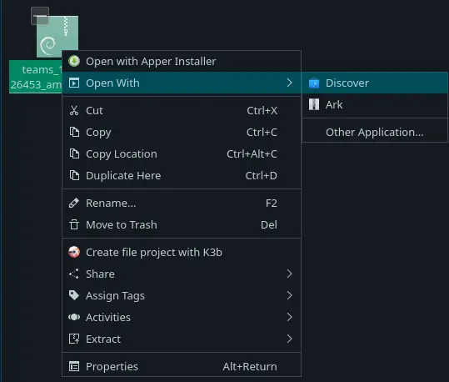Screen dimensions: 449x382
Task: Click the trash can icon
Action: (x=74, y=224)
